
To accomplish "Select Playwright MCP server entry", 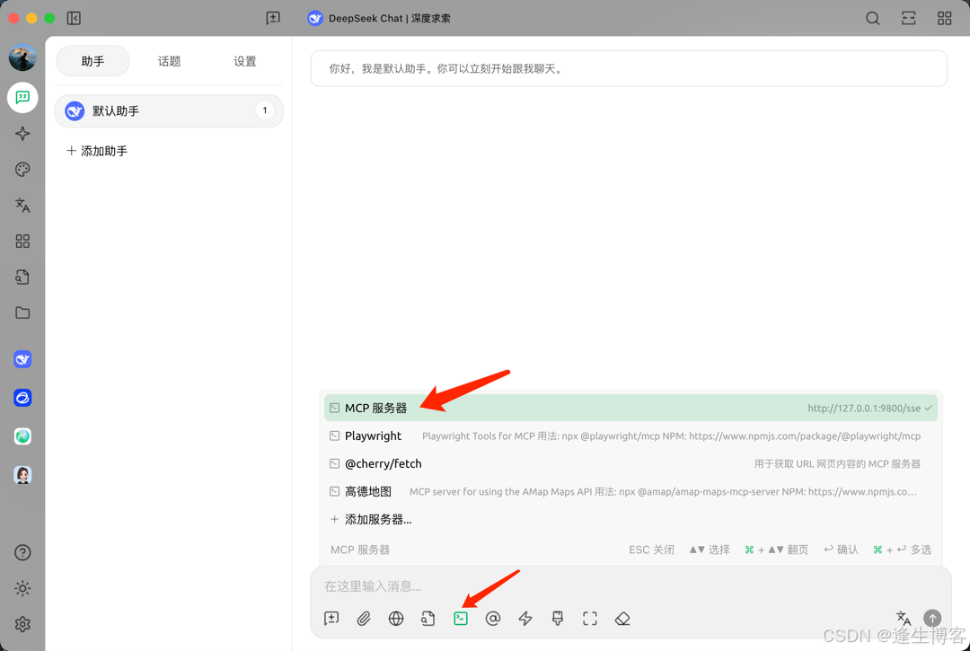I will pyautogui.click(x=630, y=435).
